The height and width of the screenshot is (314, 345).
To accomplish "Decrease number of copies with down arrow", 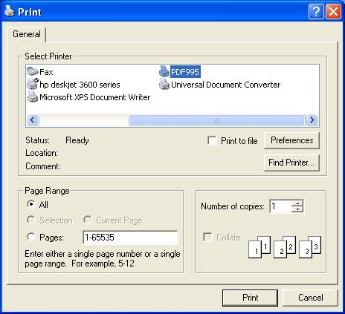I will (297, 209).
